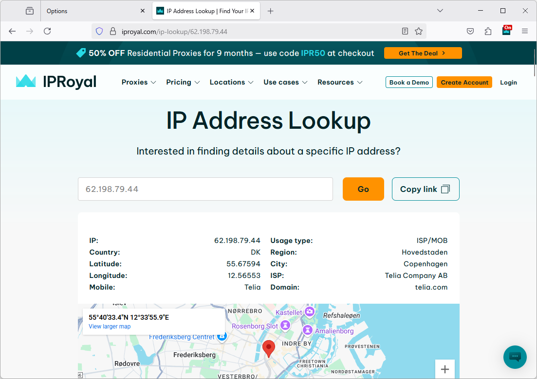The height and width of the screenshot is (379, 537).
Task: Select the map coordinates 55°40'33.4"N text
Action: click(109, 317)
